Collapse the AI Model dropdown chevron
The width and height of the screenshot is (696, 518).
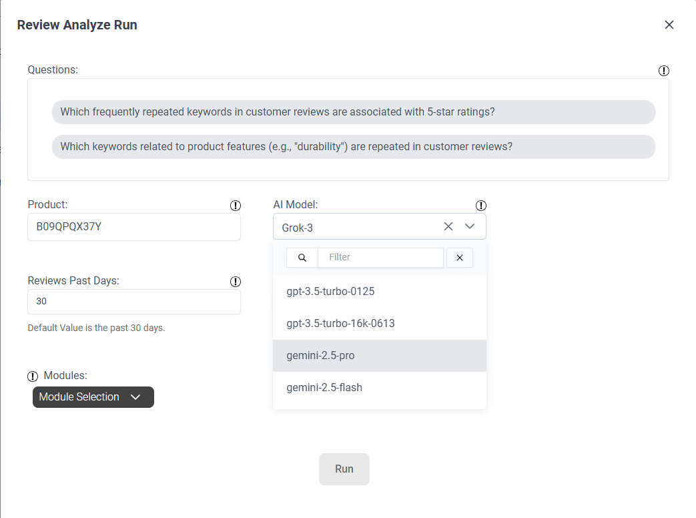pyautogui.click(x=470, y=226)
